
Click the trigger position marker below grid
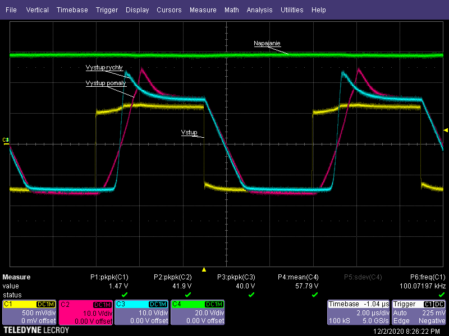click(x=204, y=269)
